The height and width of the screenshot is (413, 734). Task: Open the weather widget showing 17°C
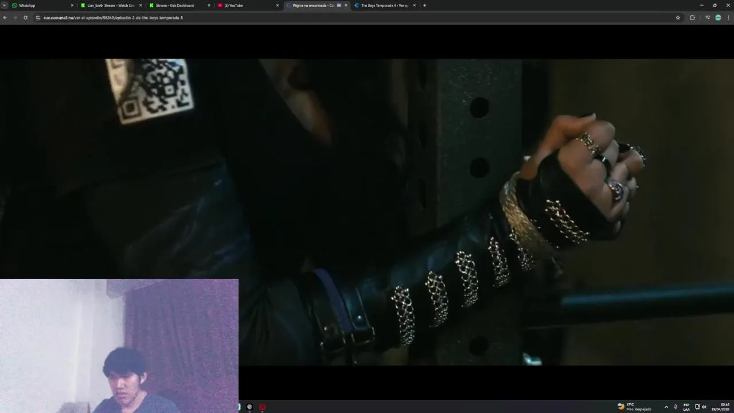tap(634, 407)
